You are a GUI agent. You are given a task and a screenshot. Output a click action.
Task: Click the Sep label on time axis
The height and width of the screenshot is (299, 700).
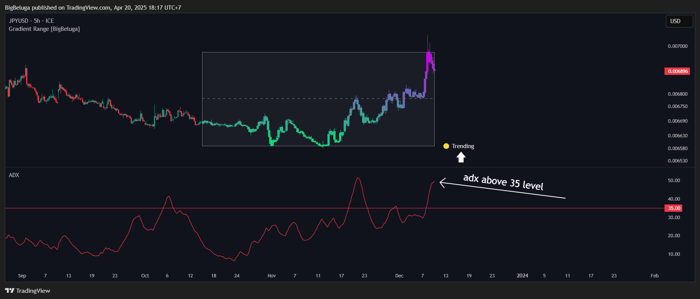[22, 276]
